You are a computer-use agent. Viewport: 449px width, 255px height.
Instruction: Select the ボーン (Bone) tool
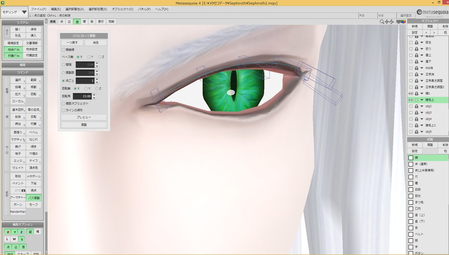pyautogui.click(x=18, y=205)
